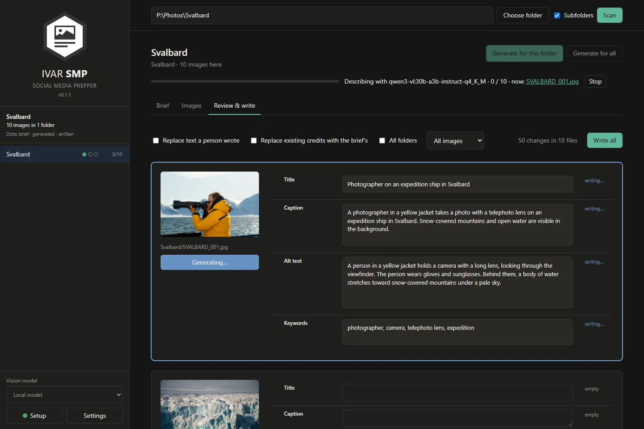Edit the Keywords field with photographer, camera
This screenshot has height=429, width=644.
tap(457, 332)
